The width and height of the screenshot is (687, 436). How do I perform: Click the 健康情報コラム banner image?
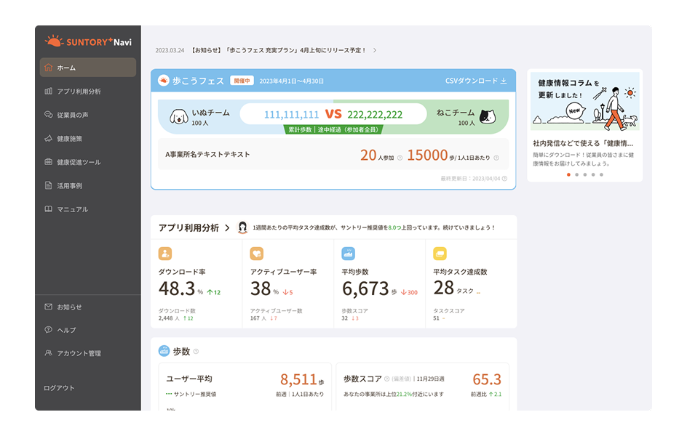(x=584, y=102)
